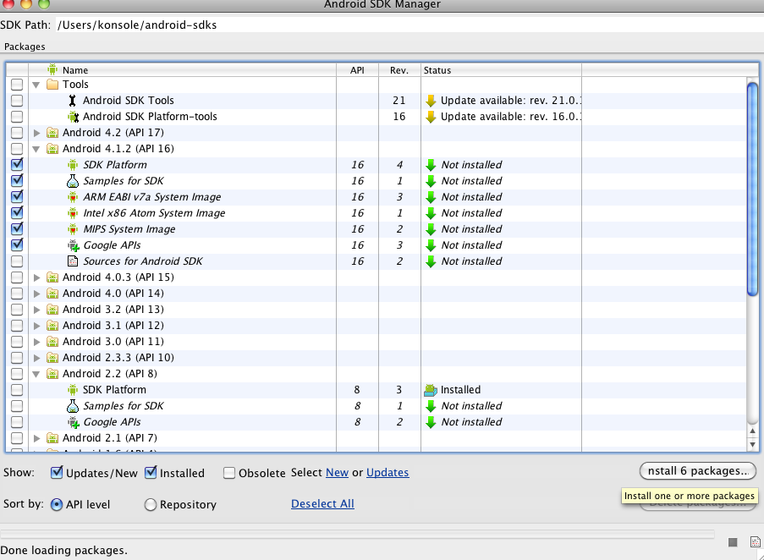Click the installed SDK Platform status icon
764x560 pixels.
[x=431, y=390]
